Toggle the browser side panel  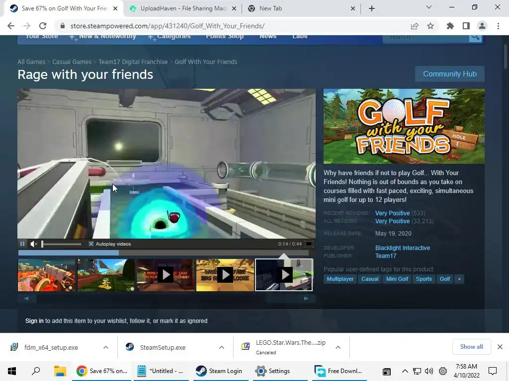point(466,26)
